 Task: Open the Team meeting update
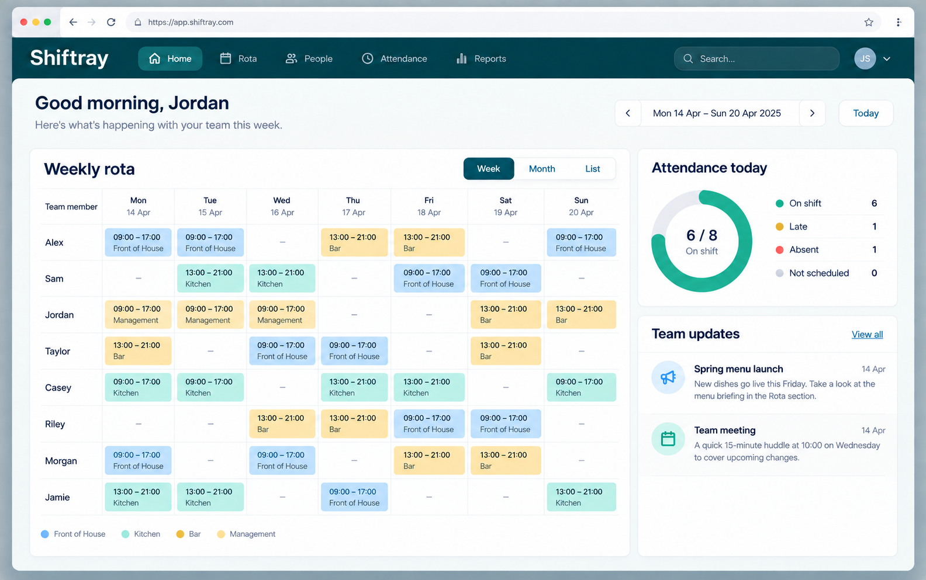[768, 444]
